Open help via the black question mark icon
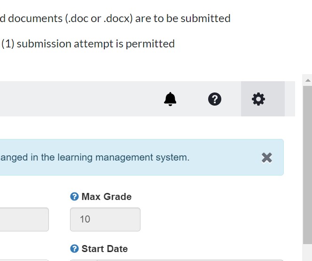 click(x=214, y=99)
